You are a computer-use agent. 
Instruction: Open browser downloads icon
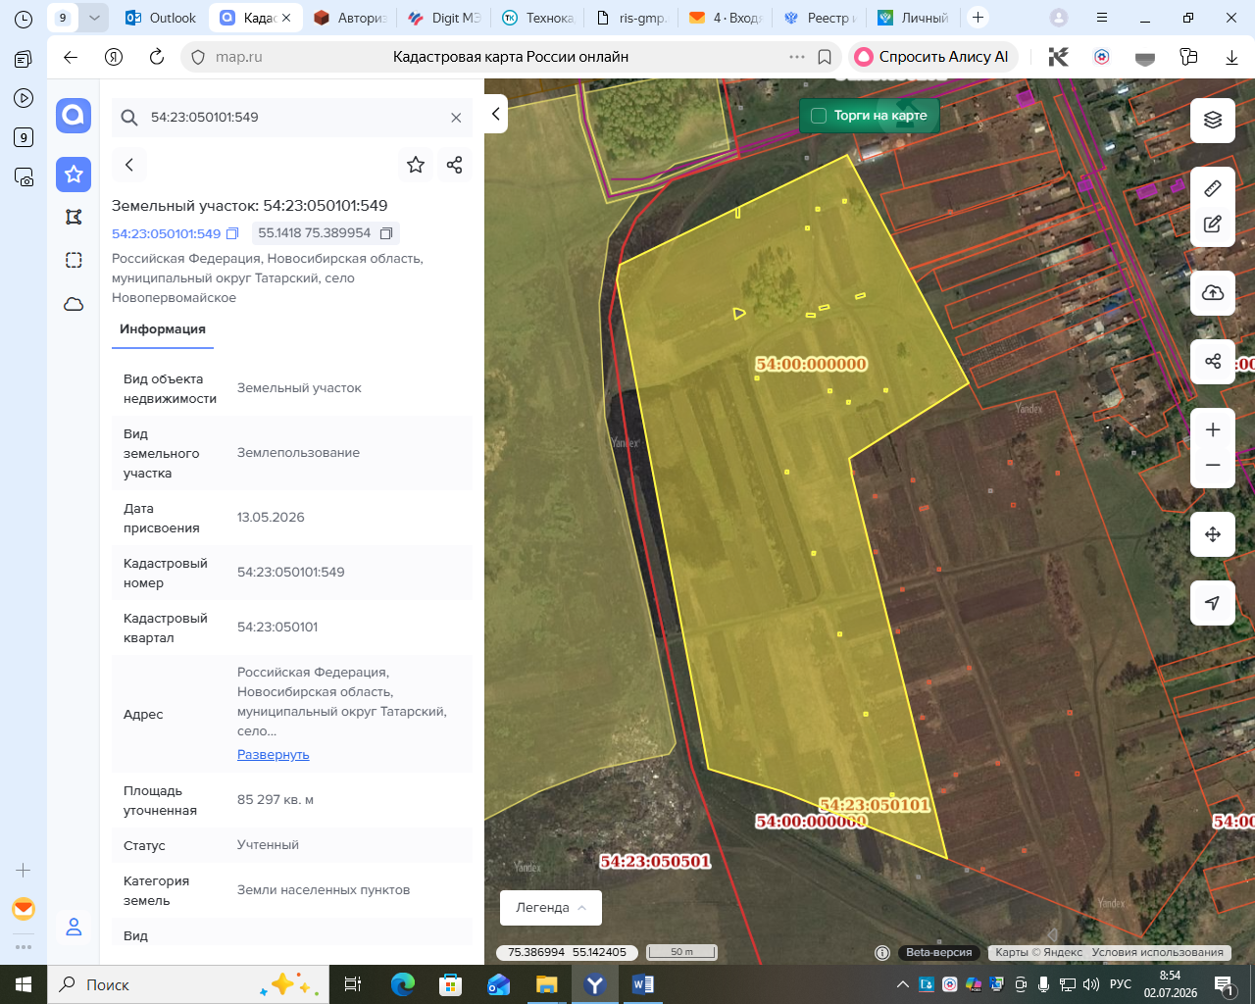(x=1231, y=57)
